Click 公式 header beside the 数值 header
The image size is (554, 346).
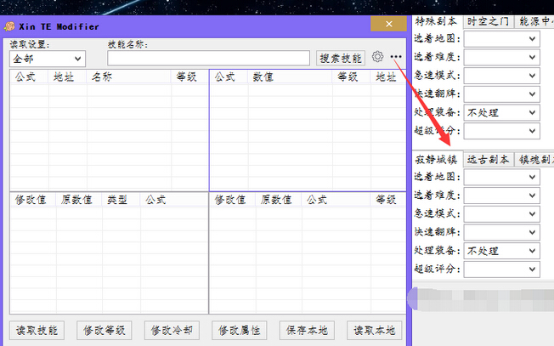coord(229,77)
